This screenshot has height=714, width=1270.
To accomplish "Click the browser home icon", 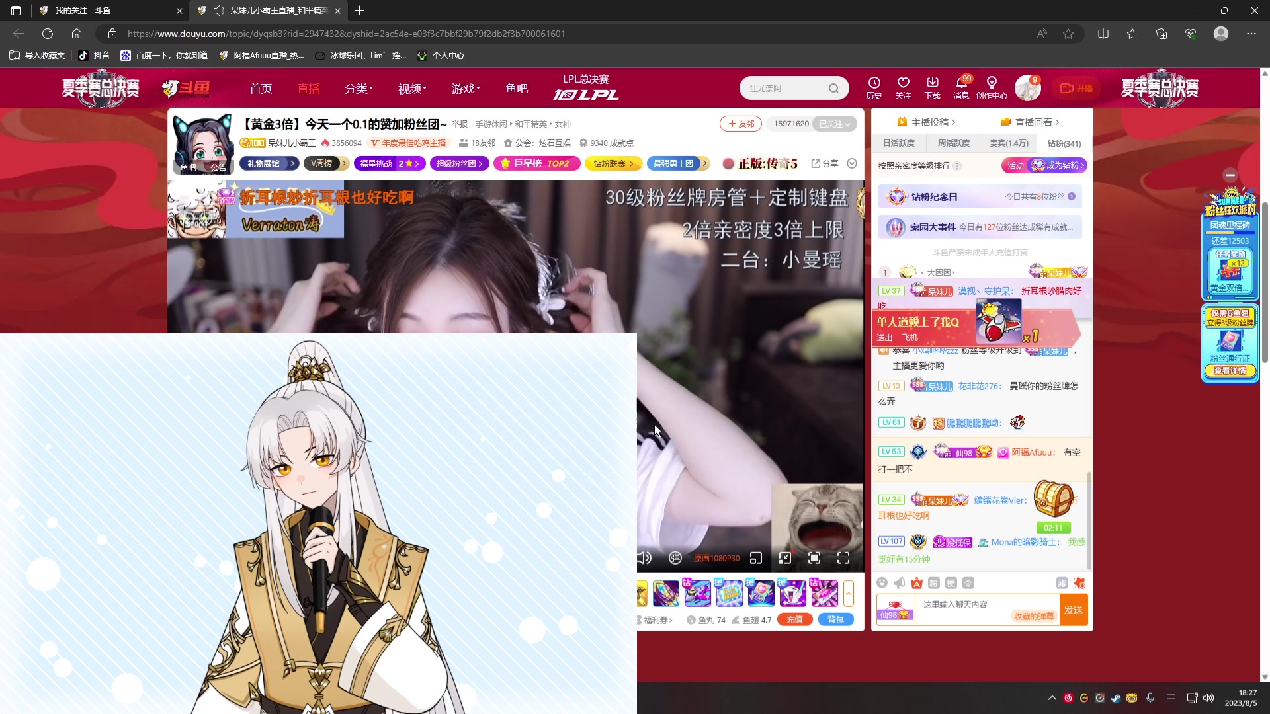I will click(77, 34).
